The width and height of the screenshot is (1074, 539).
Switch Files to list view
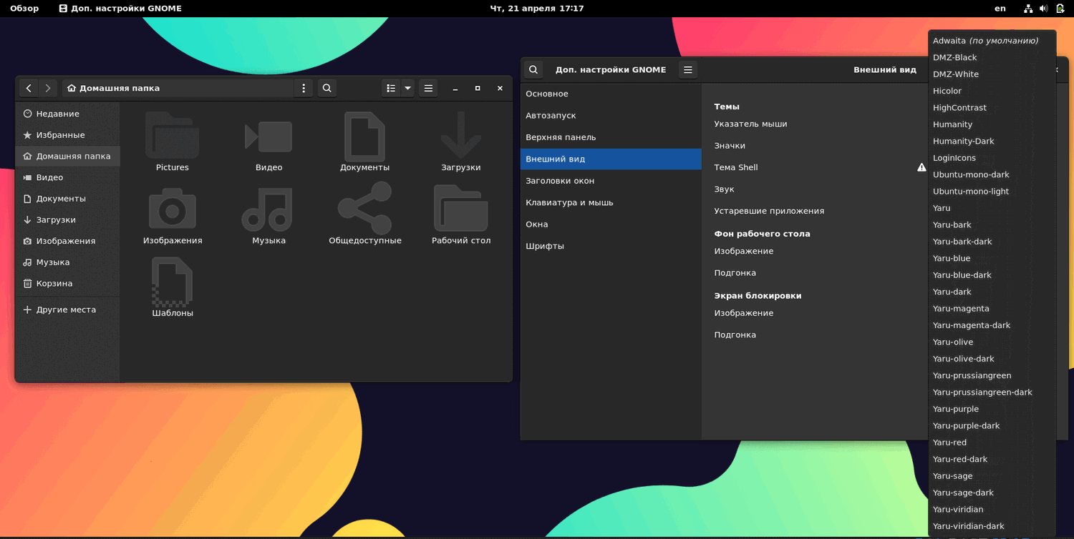point(391,88)
